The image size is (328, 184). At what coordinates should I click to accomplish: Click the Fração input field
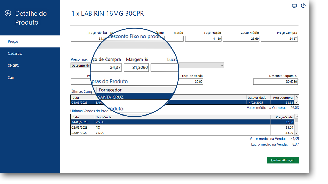175,39
